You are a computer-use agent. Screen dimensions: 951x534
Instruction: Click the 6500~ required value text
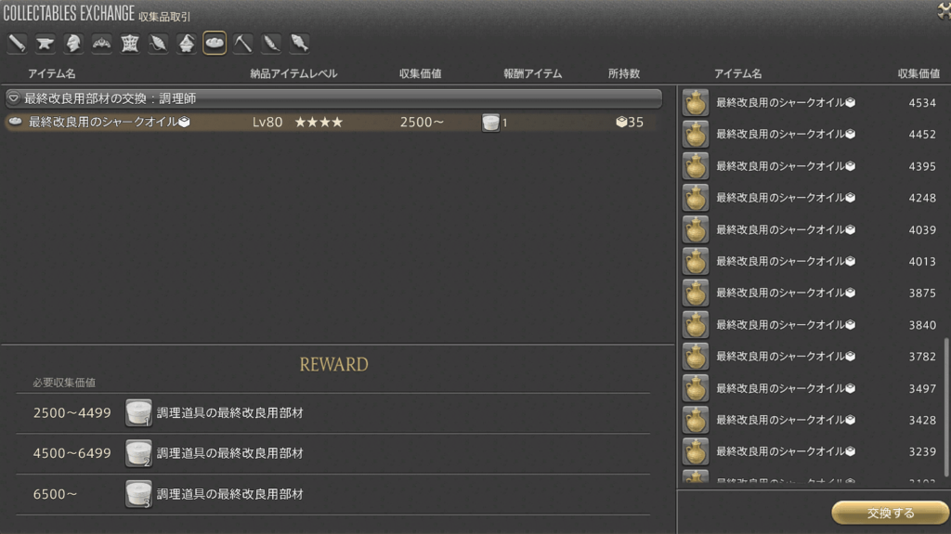coord(55,495)
